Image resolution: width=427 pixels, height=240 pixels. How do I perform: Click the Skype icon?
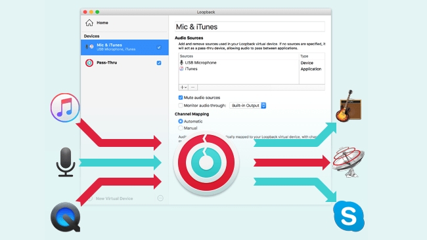349,216
